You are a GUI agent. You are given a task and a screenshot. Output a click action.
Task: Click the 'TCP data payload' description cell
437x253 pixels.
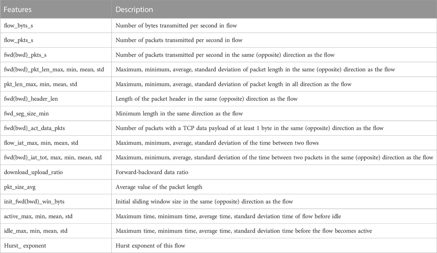[274, 128]
